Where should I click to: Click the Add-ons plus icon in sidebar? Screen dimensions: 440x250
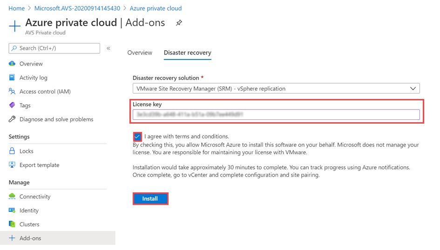(x=12, y=238)
